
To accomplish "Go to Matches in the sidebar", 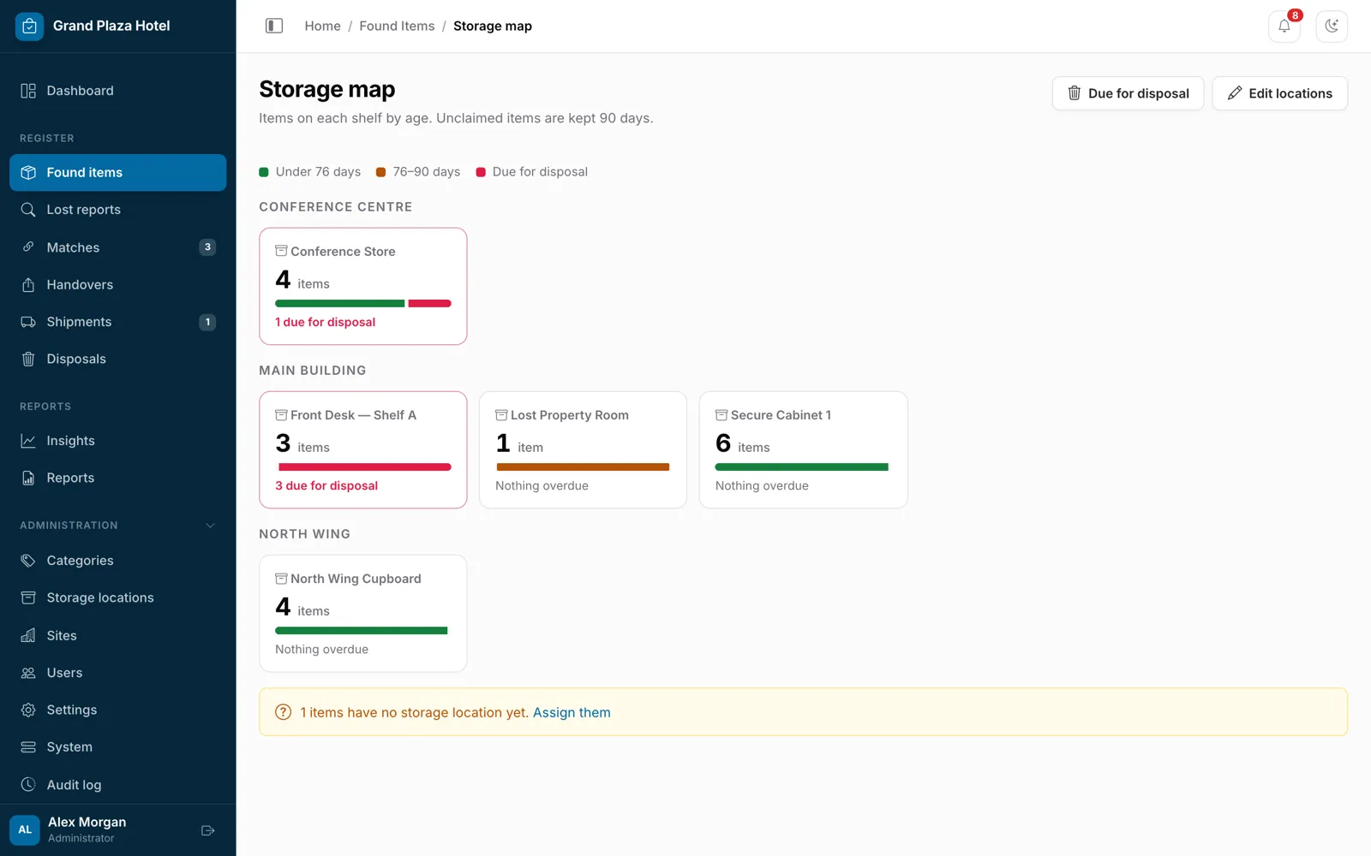I will tap(118, 247).
